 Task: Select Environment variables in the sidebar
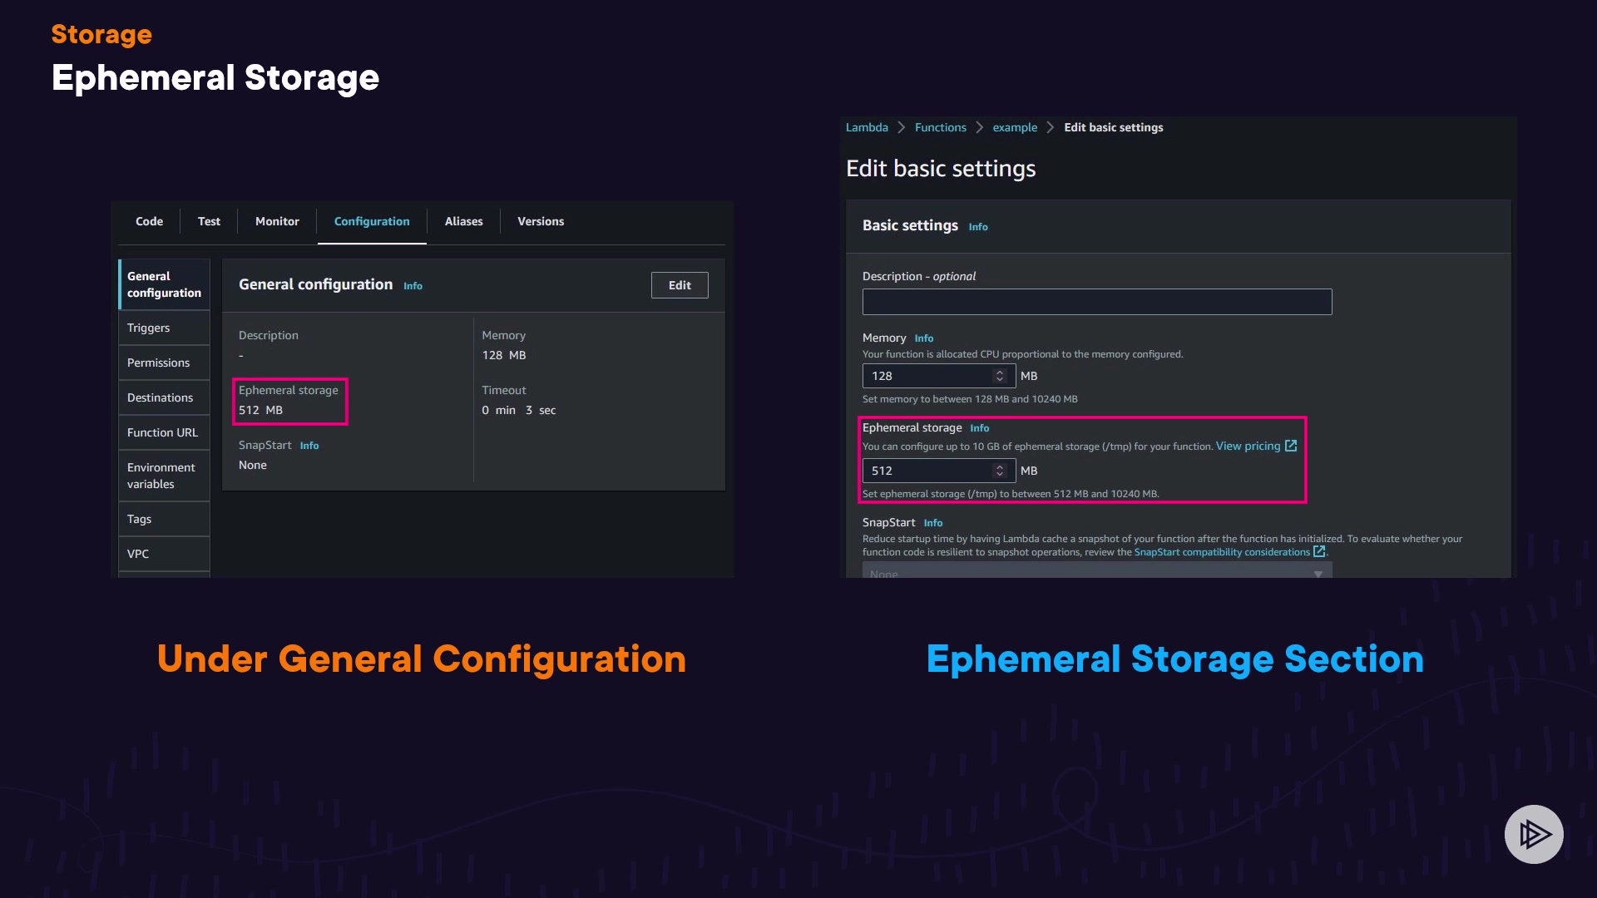(x=161, y=476)
